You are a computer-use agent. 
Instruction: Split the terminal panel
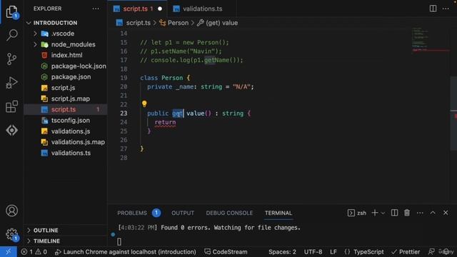click(394, 213)
